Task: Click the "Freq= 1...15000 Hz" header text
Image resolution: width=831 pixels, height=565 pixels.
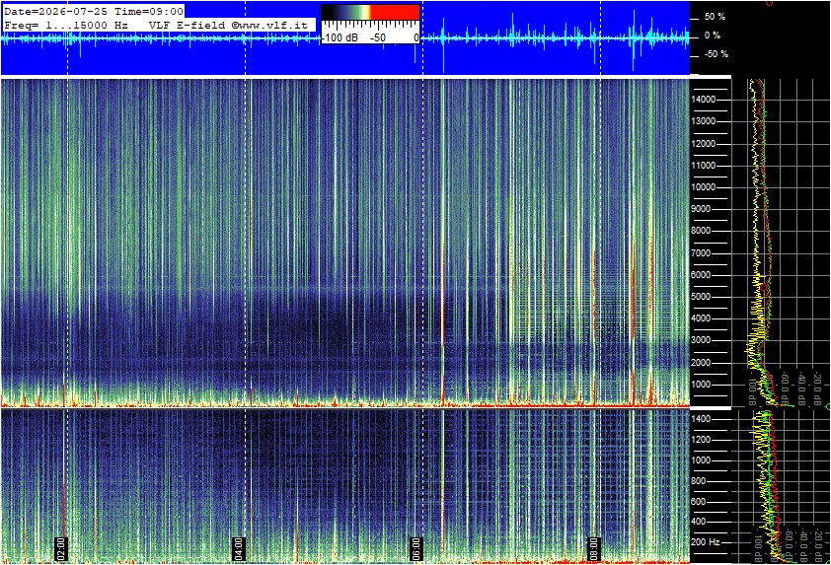Action: pyautogui.click(x=66, y=25)
